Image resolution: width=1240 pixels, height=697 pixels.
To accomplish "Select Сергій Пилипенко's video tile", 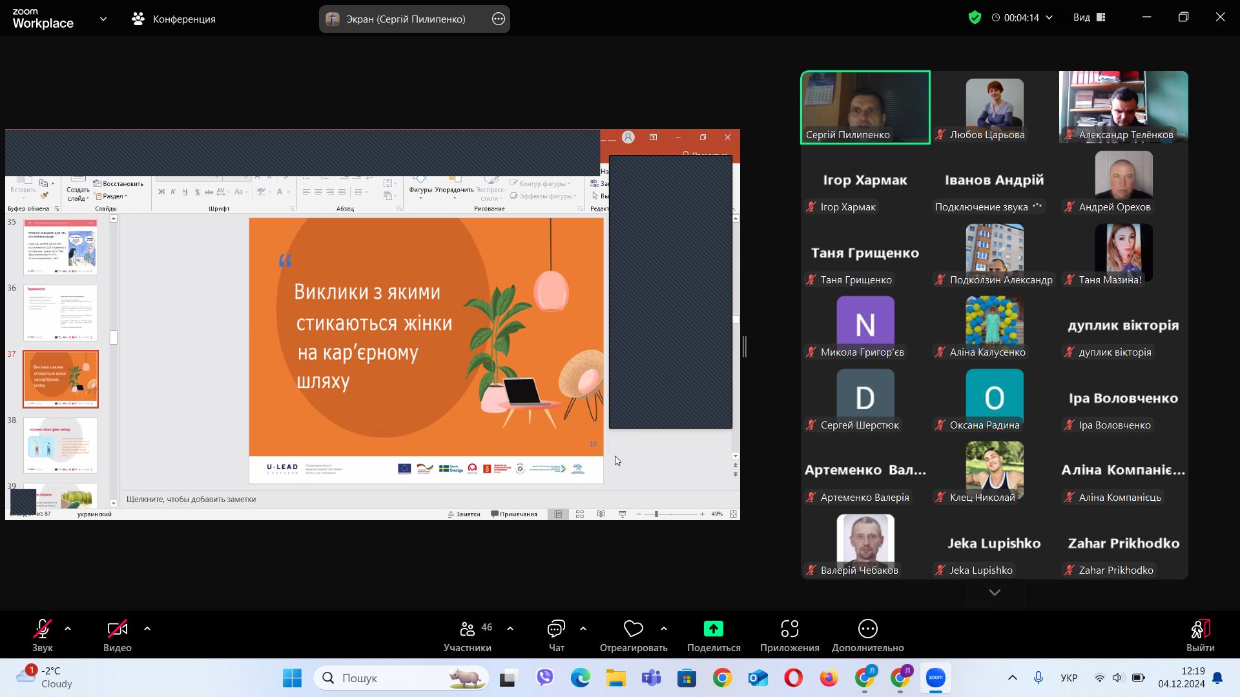I will (x=865, y=106).
